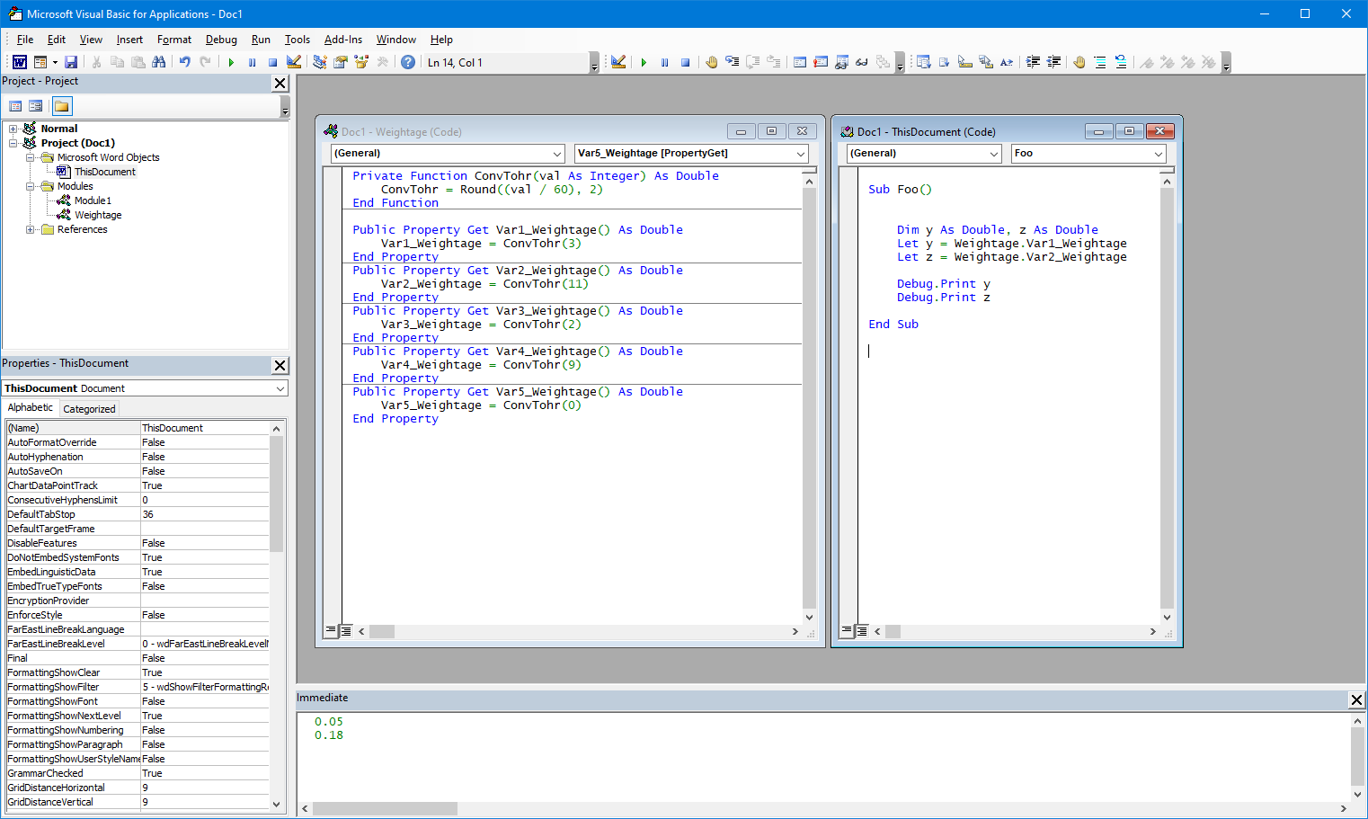Open Find with the binoculars icon
Screen dimensions: 1368x819
(x=158, y=62)
